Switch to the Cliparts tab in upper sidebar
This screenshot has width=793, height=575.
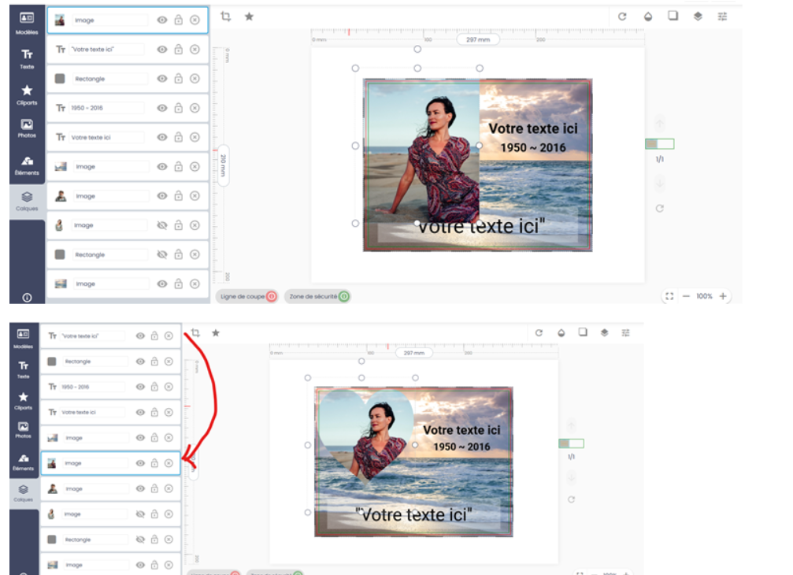click(27, 95)
